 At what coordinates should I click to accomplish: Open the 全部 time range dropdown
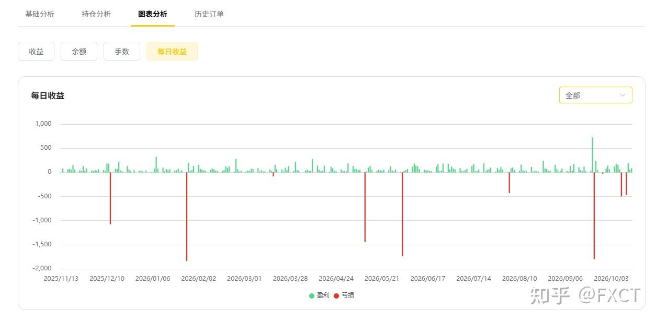596,95
